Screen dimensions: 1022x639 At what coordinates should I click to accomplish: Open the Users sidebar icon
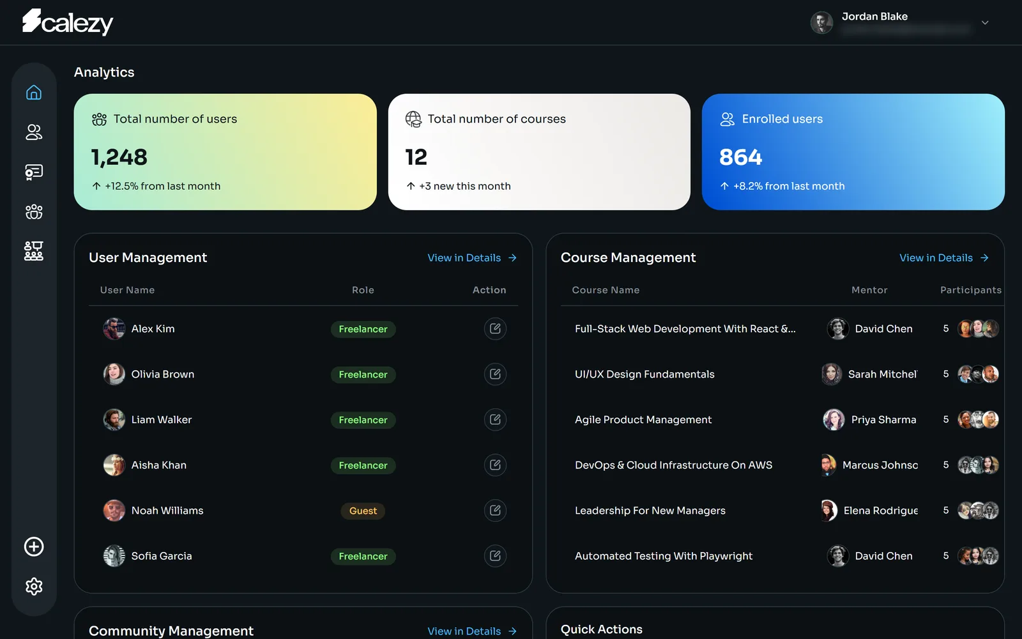click(x=34, y=132)
